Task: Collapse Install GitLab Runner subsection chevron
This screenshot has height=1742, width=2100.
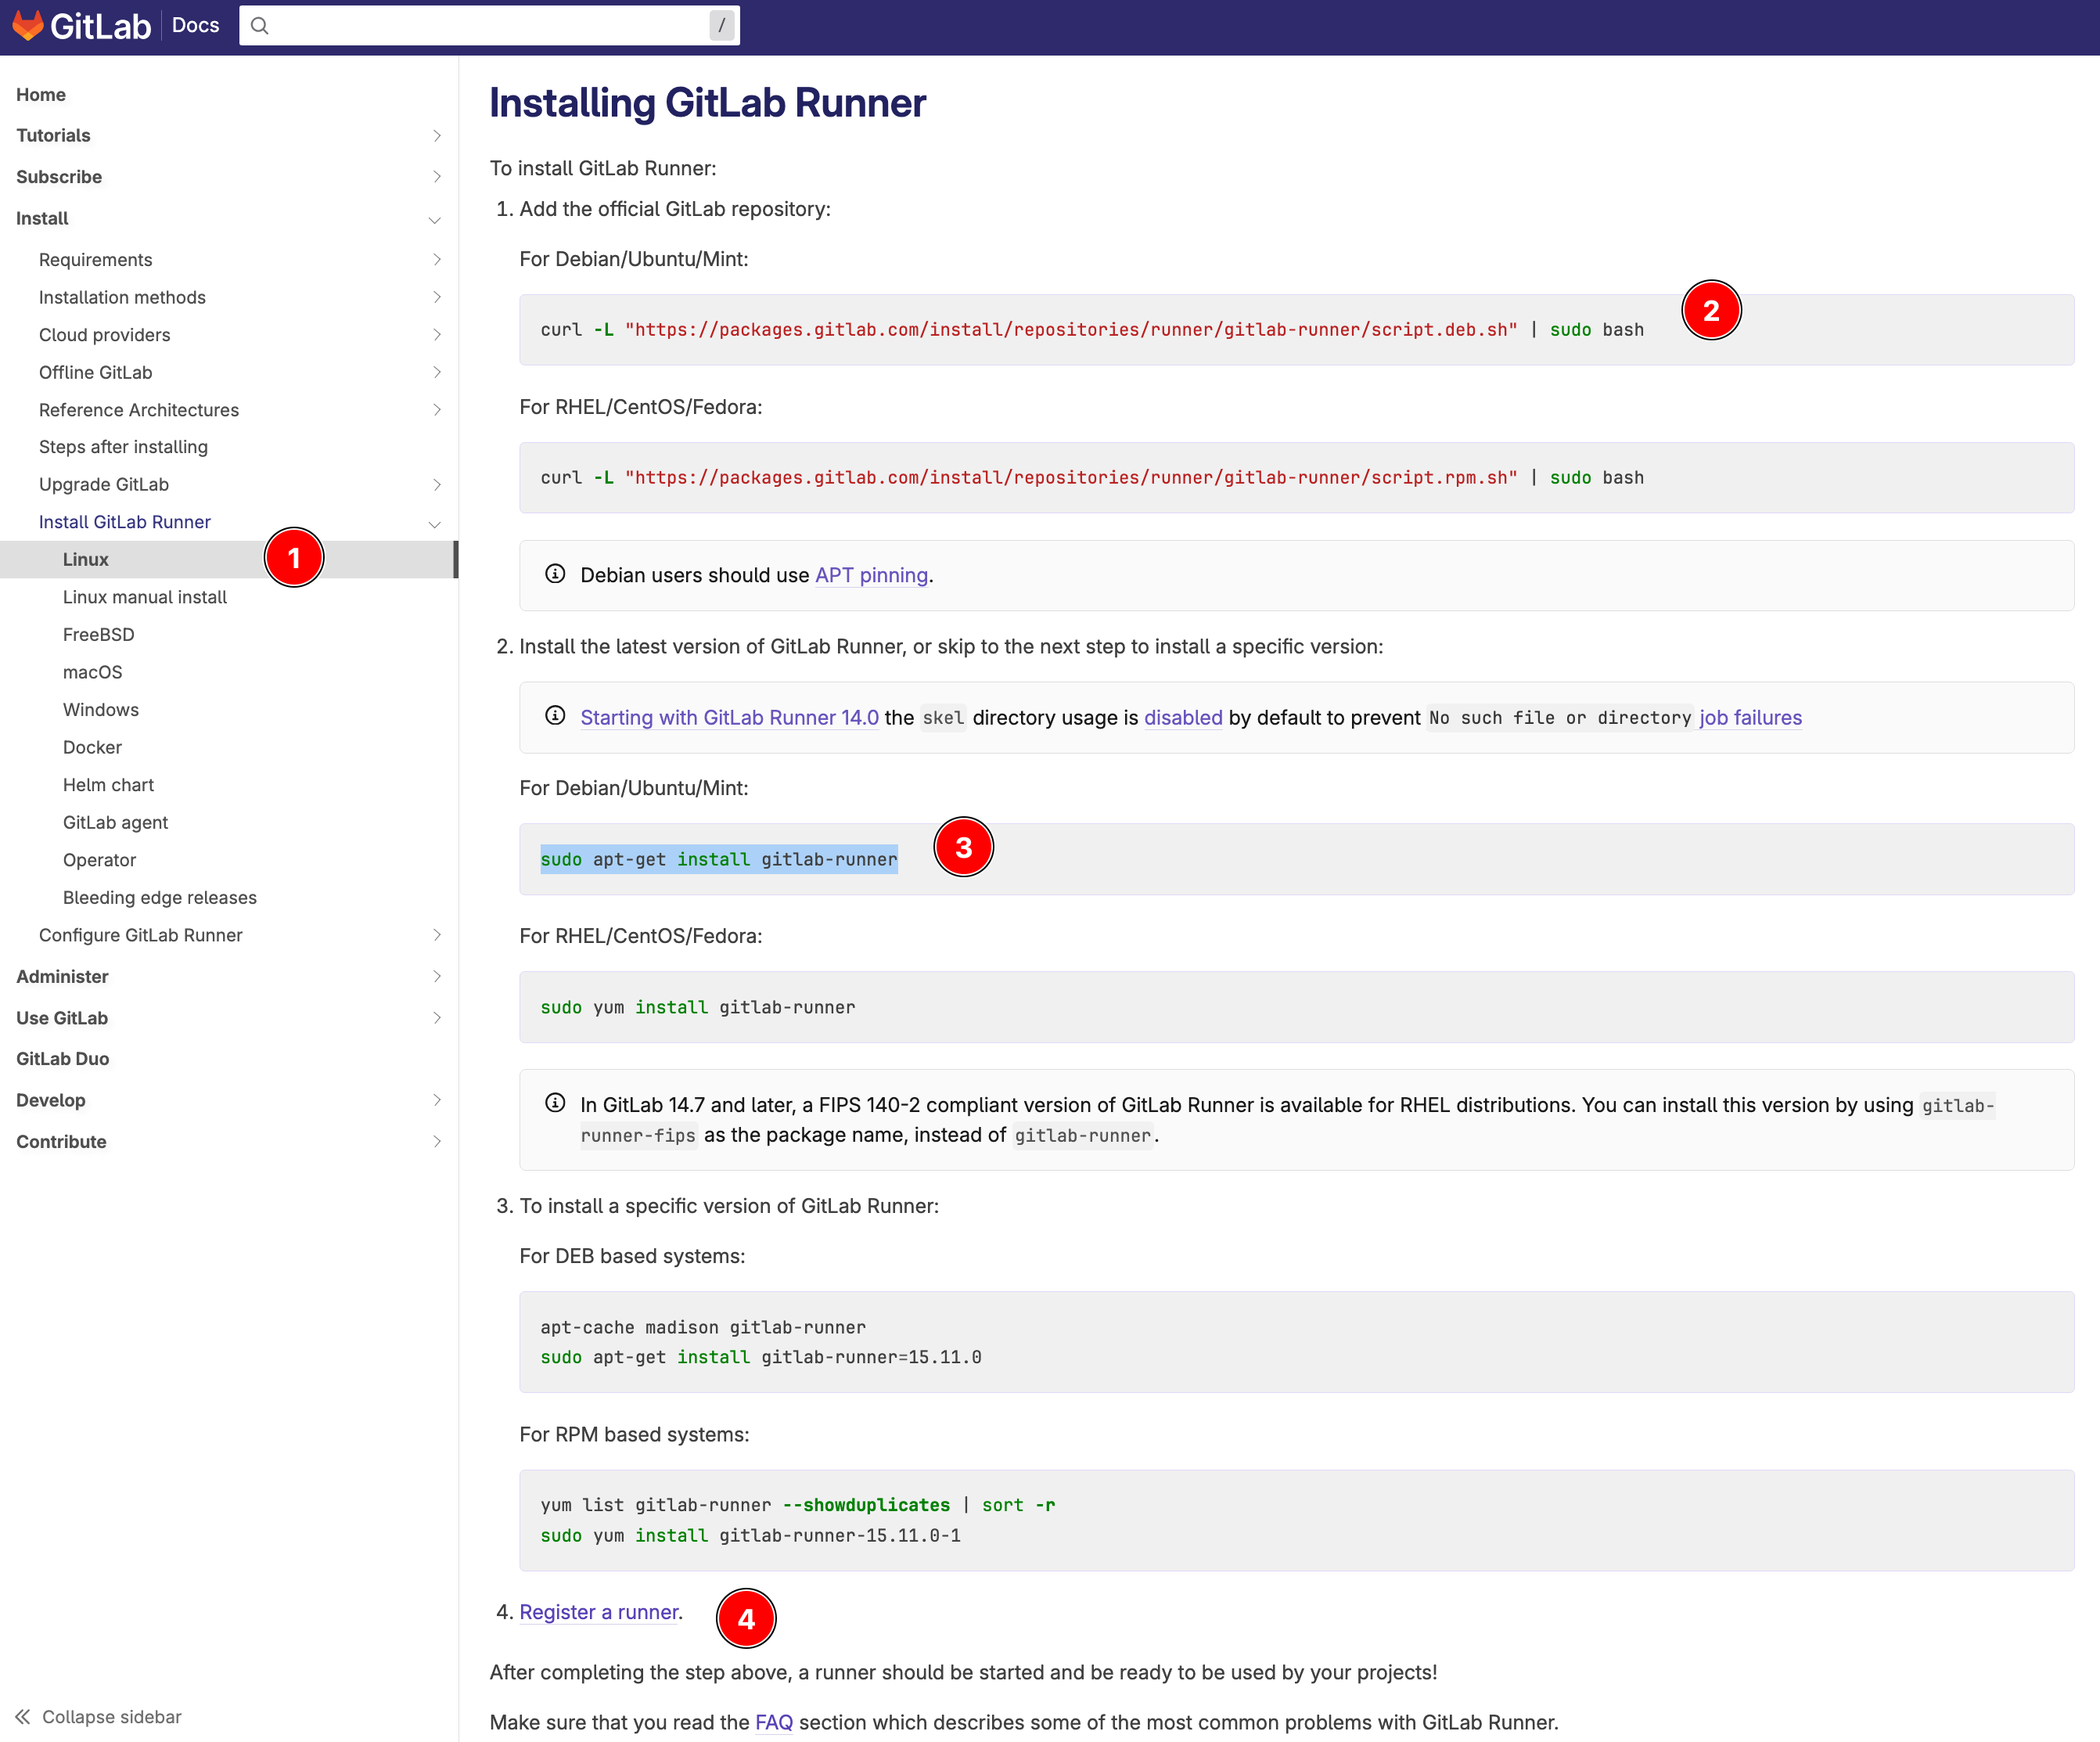Action: 435,523
